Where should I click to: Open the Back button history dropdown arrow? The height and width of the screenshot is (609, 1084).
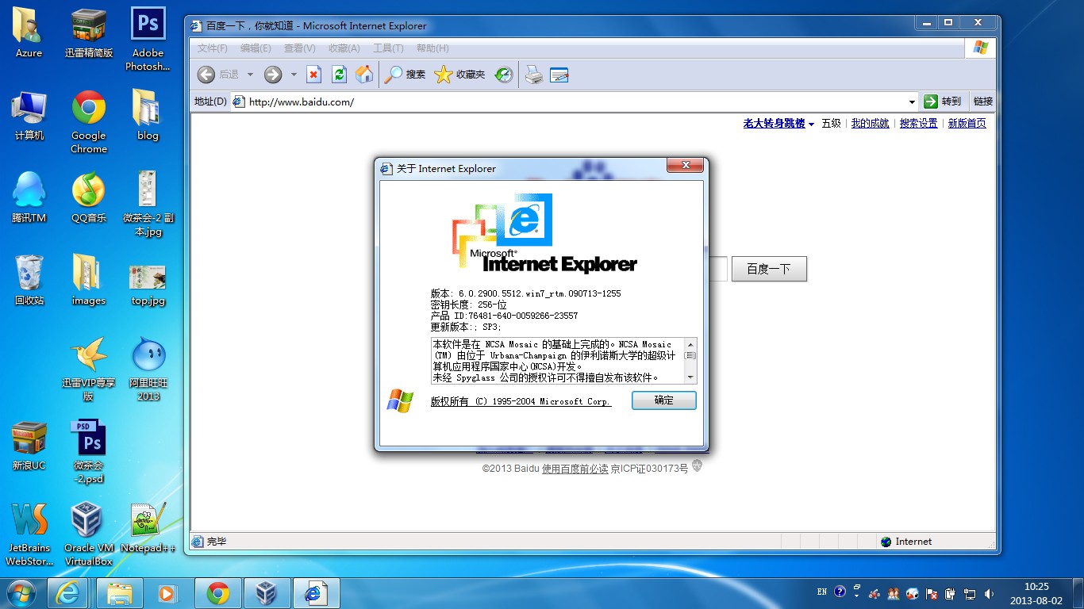(x=250, y=75)
